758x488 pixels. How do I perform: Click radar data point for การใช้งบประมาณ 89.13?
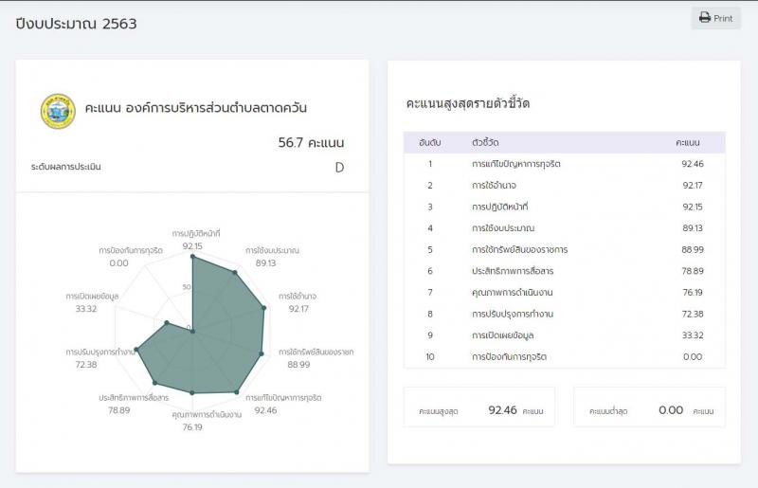[x=235, y=273]
